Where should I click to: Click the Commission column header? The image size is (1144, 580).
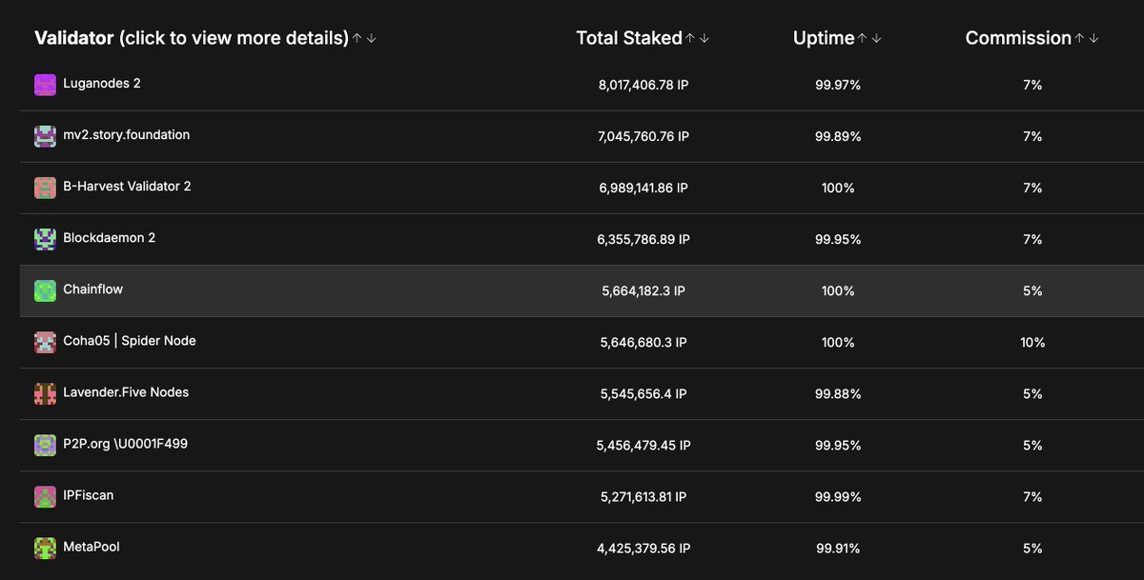[x=1018, y=38]
